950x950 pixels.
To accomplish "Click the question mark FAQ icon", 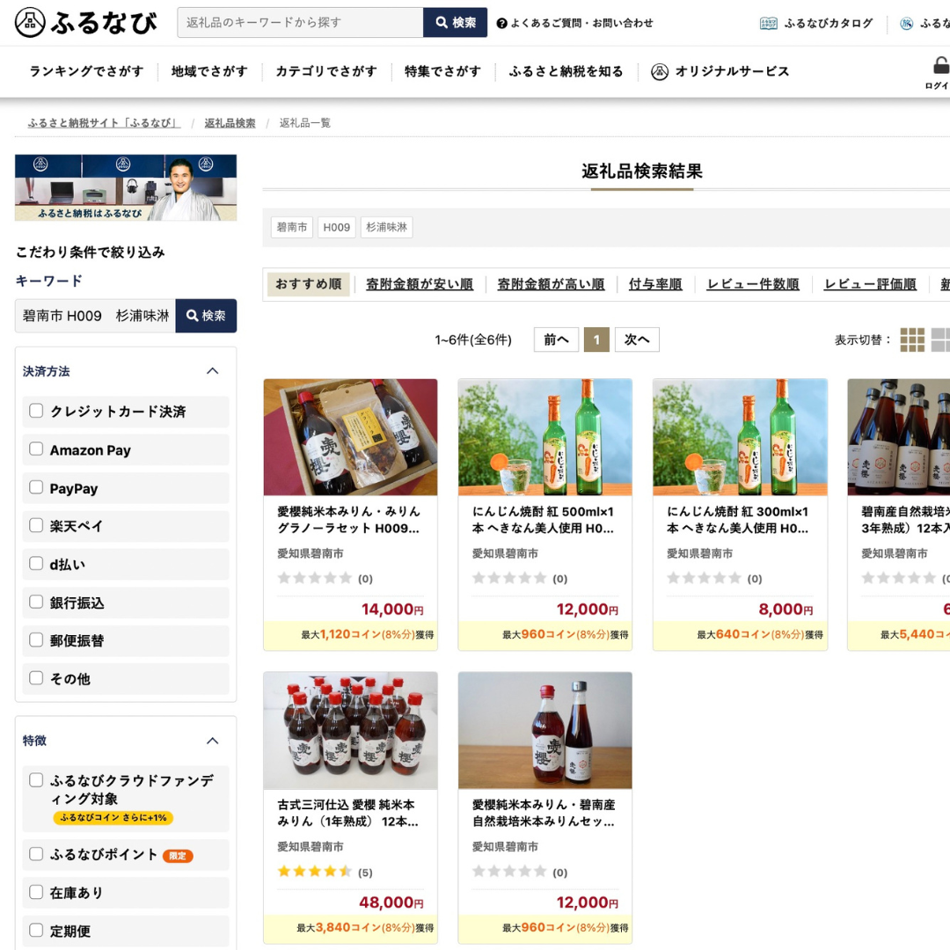I will click(x=501, y=23).
